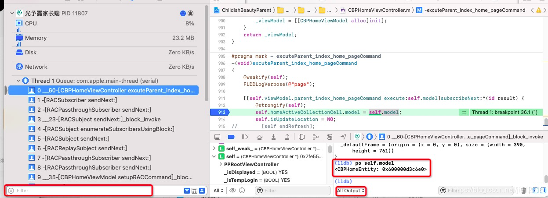
Task: Select frame 4 enumerateSubscribersUsingBlock:
Action: 104,129
